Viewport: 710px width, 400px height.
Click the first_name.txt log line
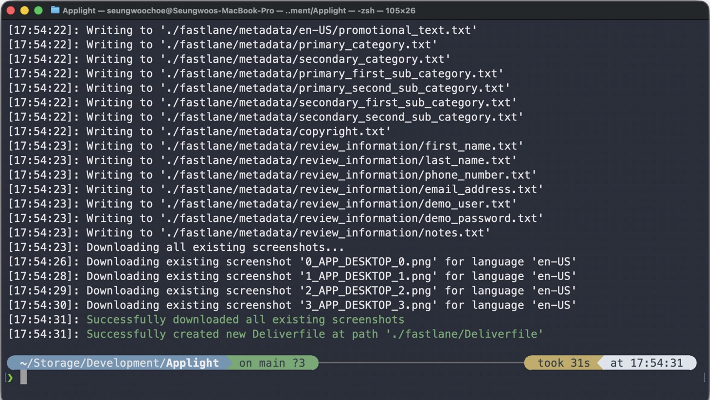266,146
